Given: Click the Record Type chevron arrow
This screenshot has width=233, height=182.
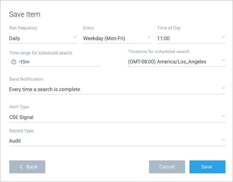Looking at the screenshot, I should [x=223, y=140].
